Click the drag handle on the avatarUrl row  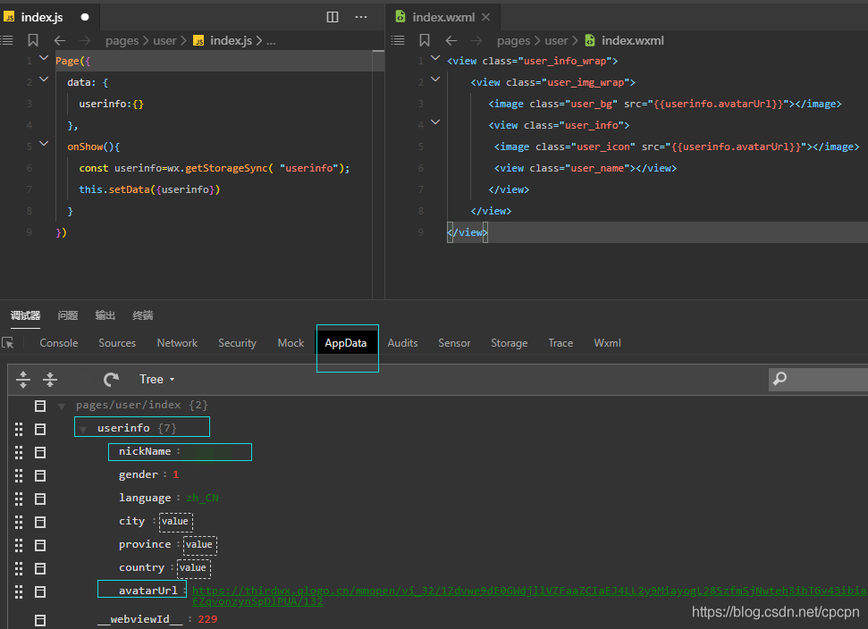(19, 591)
